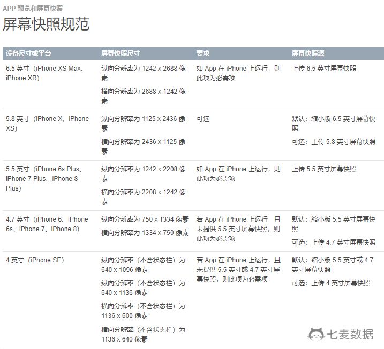Click the text '纵向分辨率为 1242 x 2208 像素'
Screen dimensions: 384x349
click(144, 174)
